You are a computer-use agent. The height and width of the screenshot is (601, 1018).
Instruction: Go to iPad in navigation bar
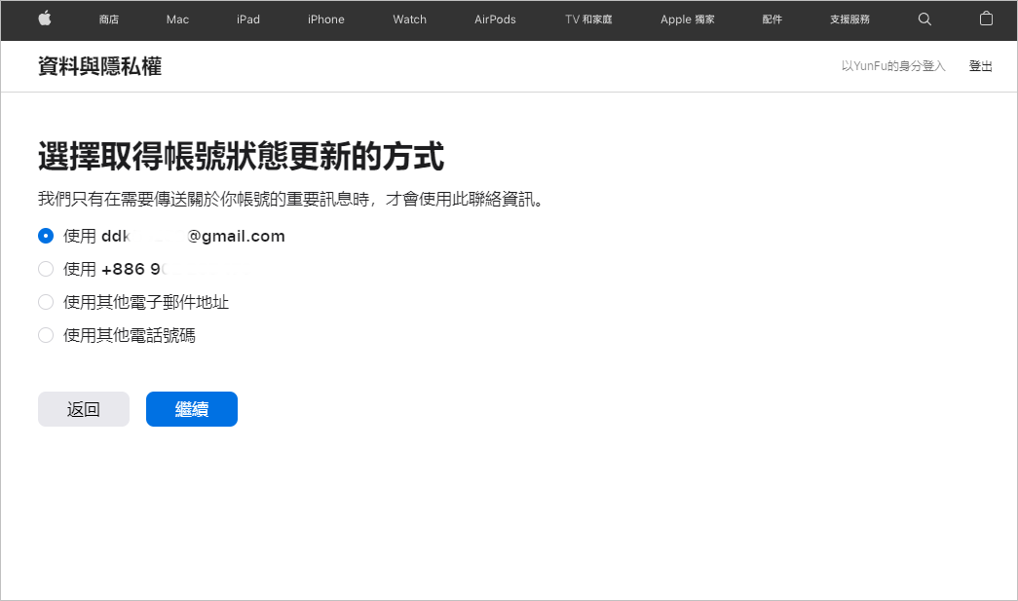[248, 19]
